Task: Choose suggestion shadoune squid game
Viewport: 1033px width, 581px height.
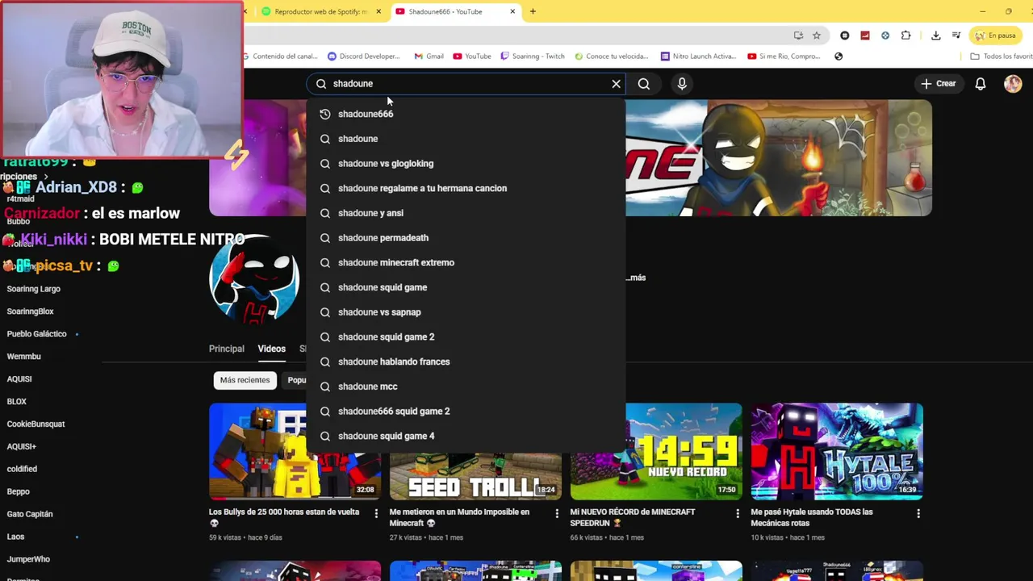Action: (466, 287)
